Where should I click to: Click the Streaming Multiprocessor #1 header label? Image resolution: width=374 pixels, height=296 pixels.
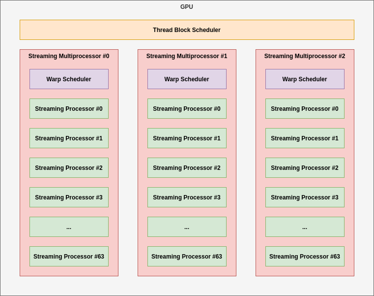[x=187, y=56]
